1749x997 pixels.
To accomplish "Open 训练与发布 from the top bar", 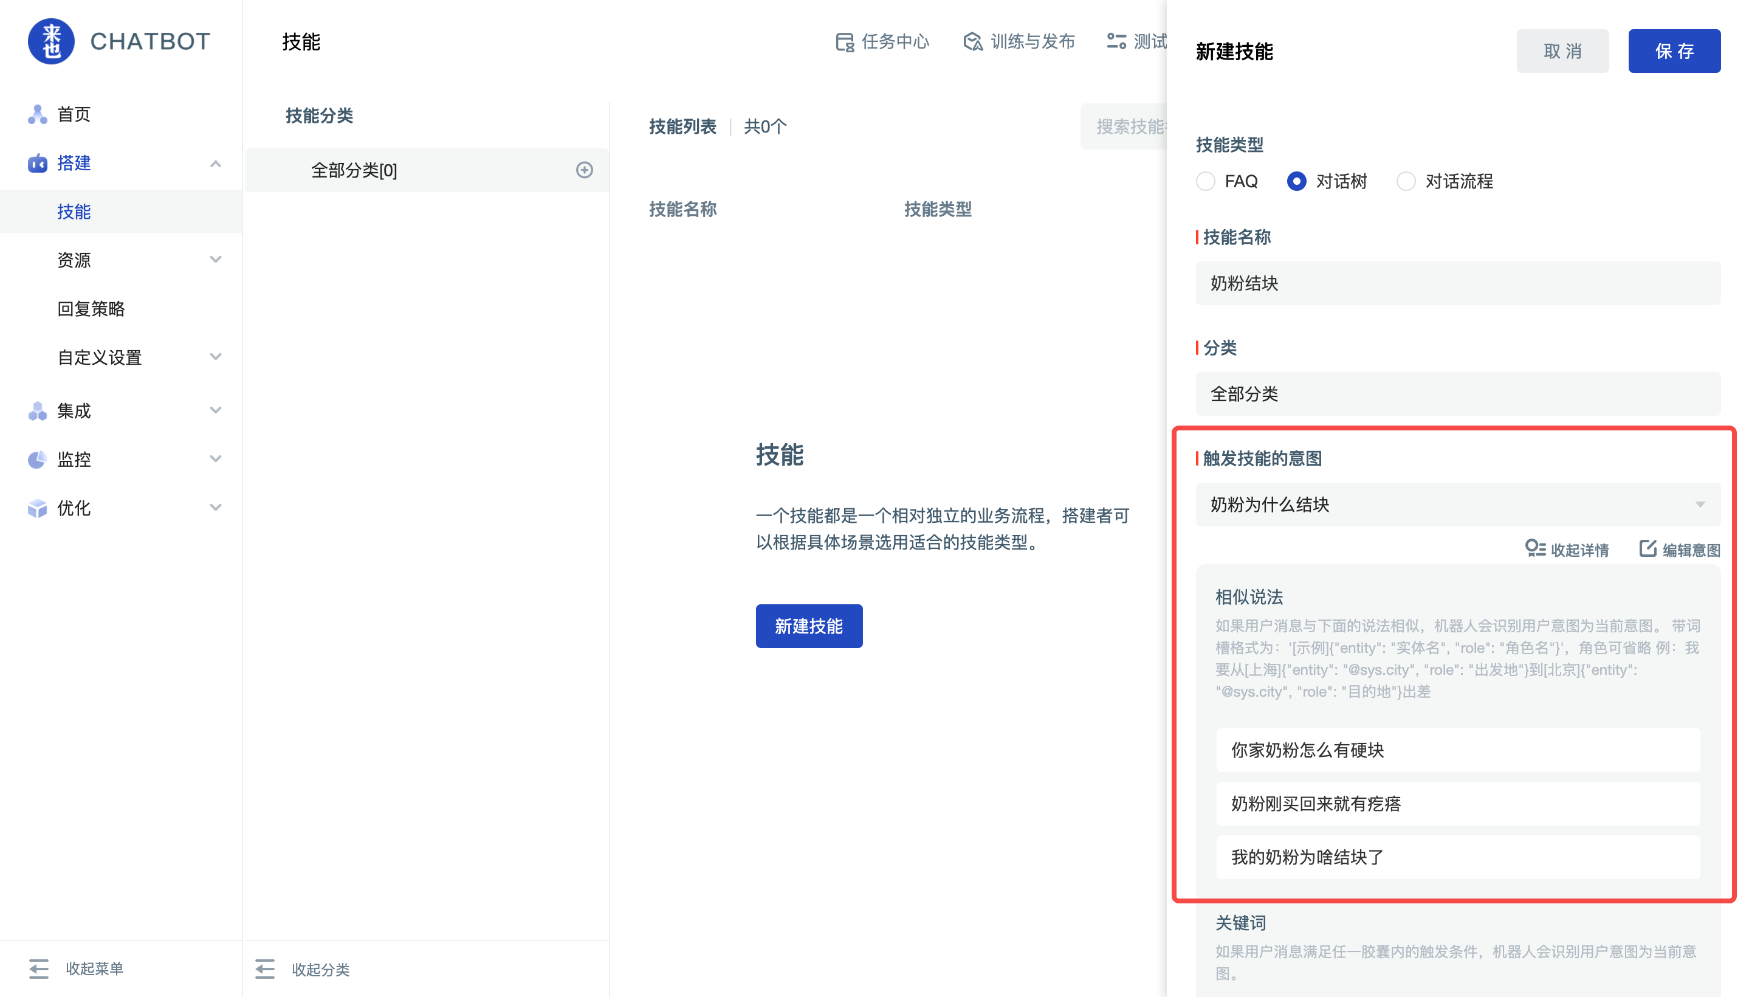I will [x=1019, y=42].
